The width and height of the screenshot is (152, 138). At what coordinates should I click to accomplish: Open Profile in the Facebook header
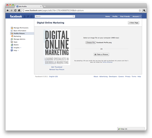pyautogui.click(x=115, y=16)
